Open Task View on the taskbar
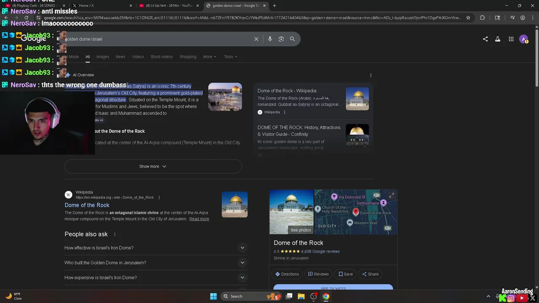Image resolution: width=539 pixels, height=303 pixels. pos(289,296)
